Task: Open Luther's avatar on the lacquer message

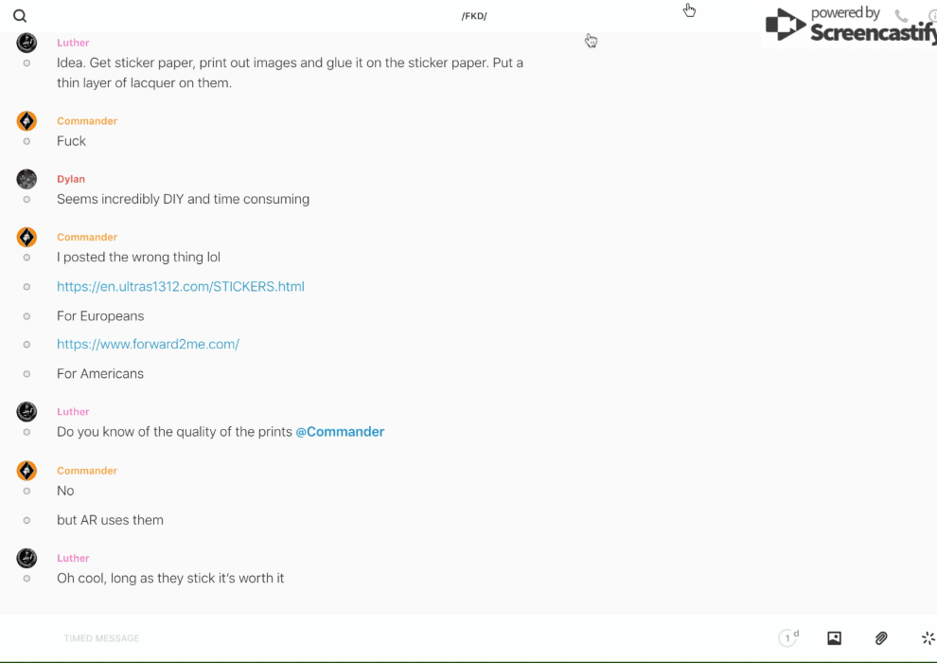Action: (27, 43)
